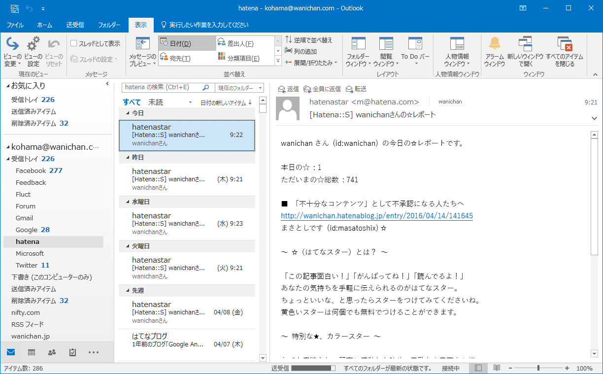
Task: Arrange messages by Date (日付)
Action: (187, 44)
